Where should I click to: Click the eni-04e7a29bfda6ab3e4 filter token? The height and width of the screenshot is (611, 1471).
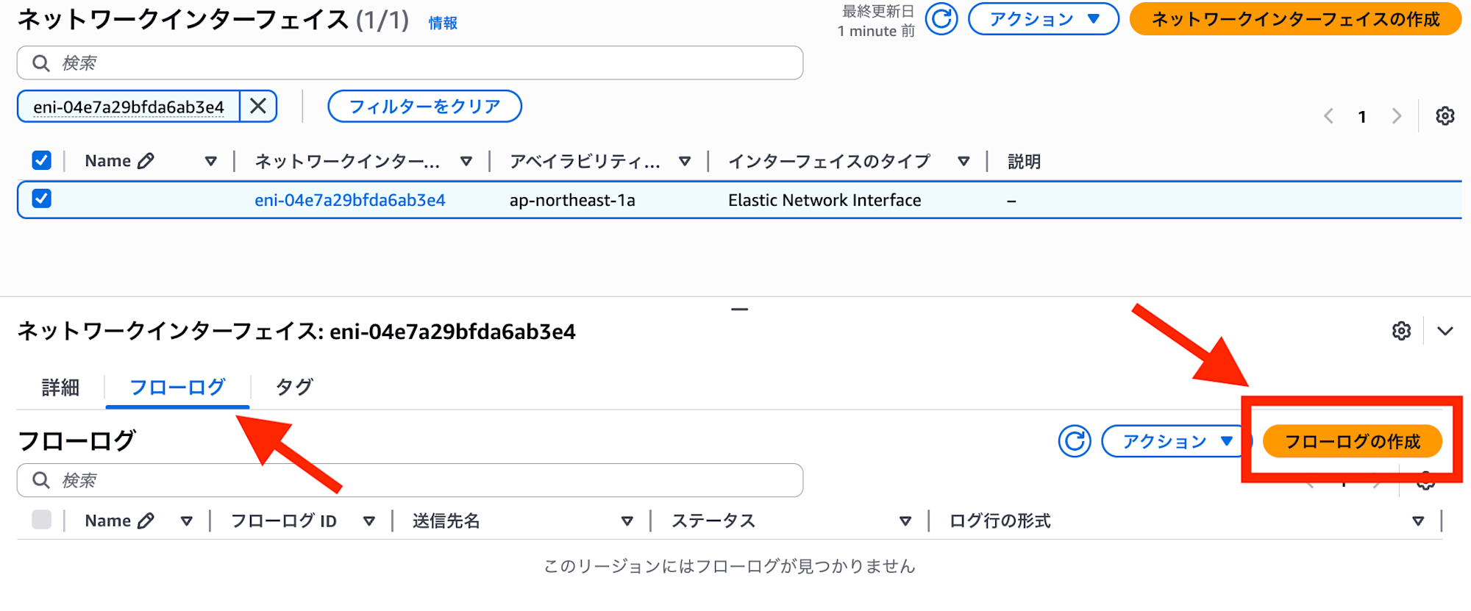click(x=129, y=107)
